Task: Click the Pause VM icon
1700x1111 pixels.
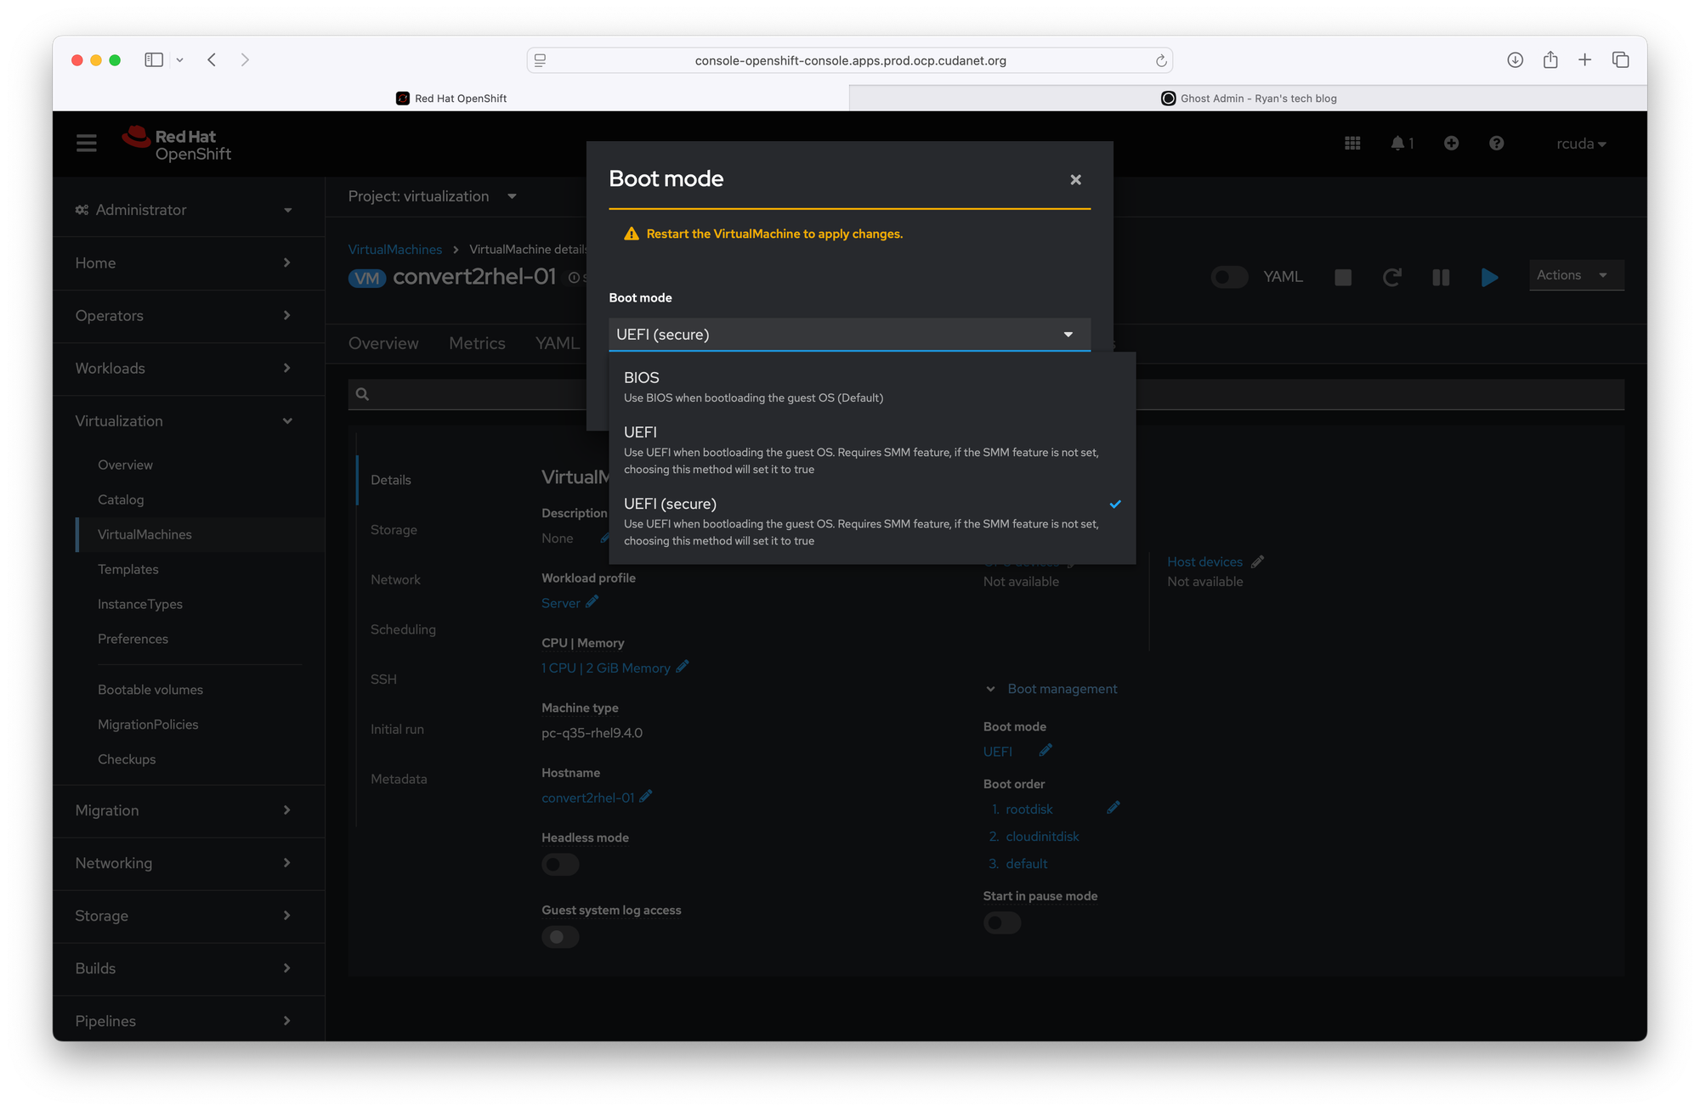Action: [x=1441, y=277]
